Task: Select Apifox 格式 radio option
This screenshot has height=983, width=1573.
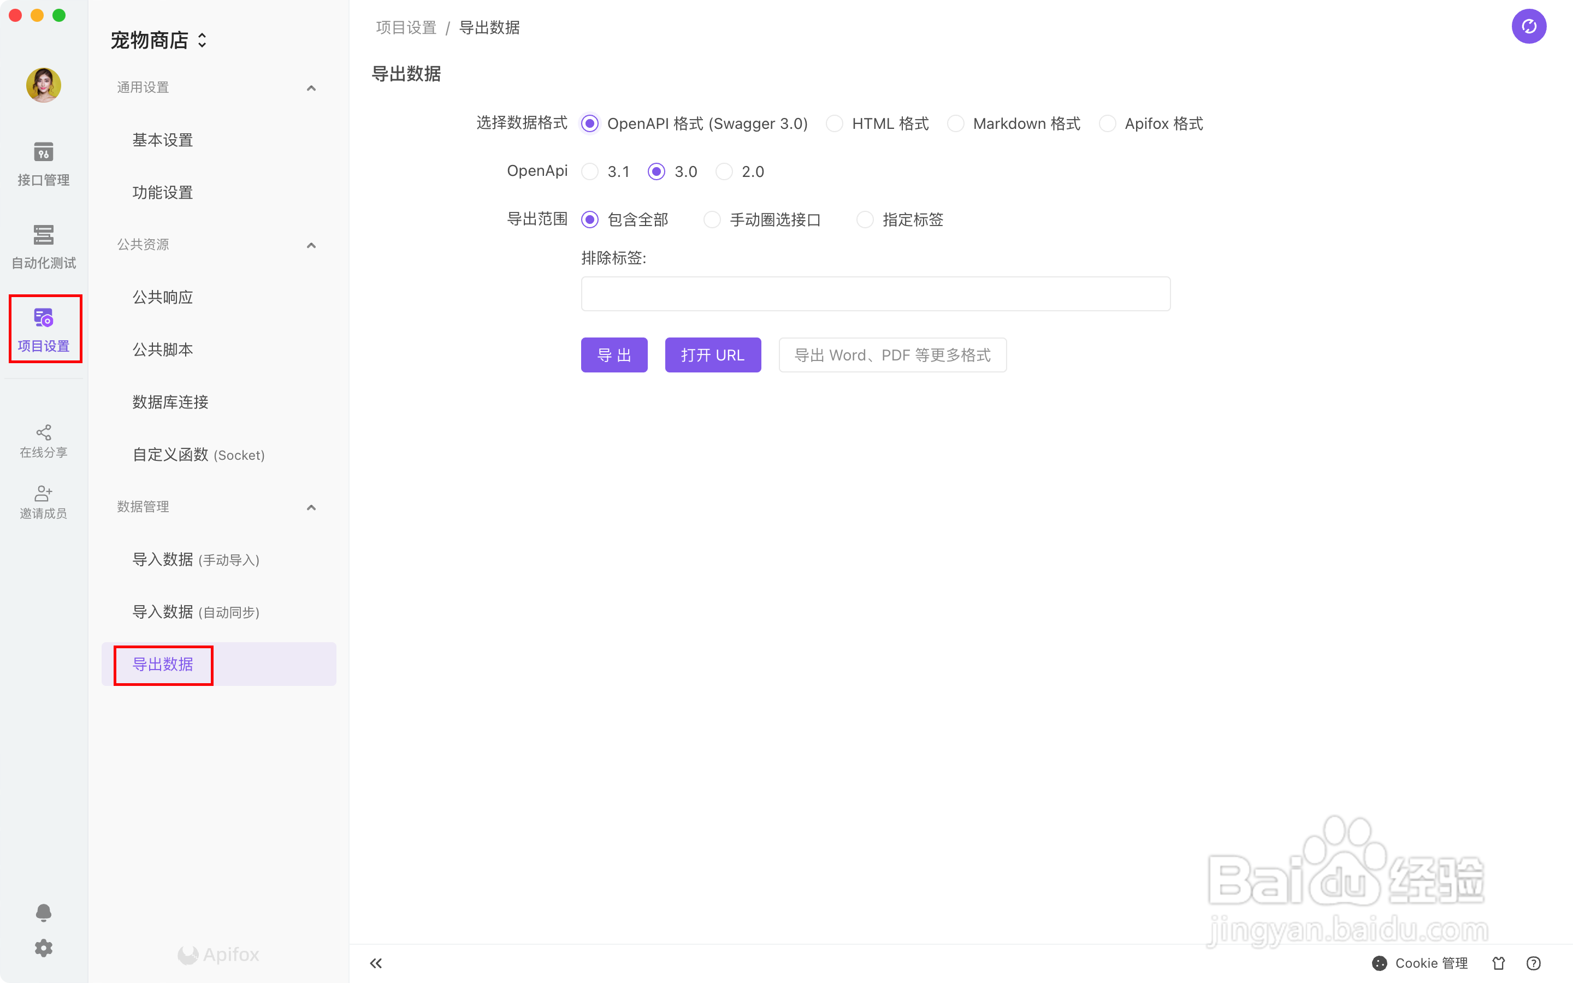Action: click(x=1108, y=123)
